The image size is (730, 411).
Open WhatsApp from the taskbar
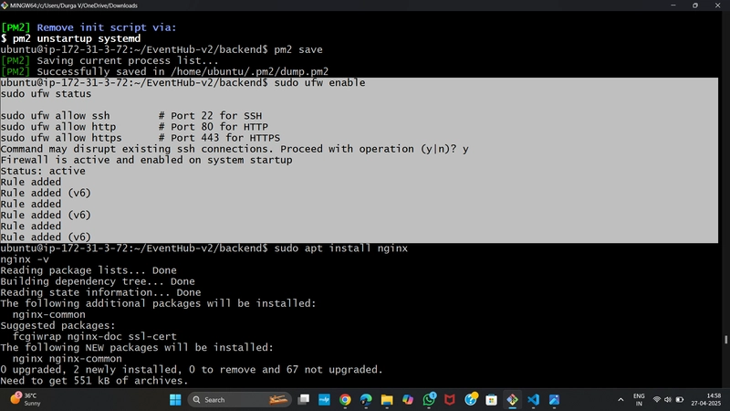point(429,400)
